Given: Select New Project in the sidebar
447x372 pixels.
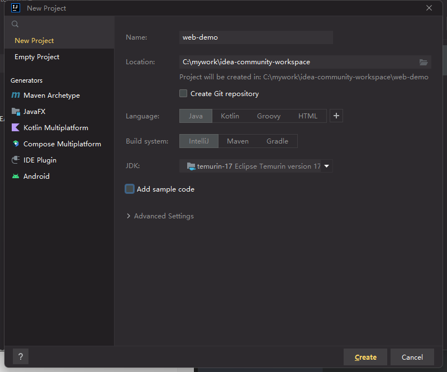Looking at the screenshot, I should pos(59,40).
